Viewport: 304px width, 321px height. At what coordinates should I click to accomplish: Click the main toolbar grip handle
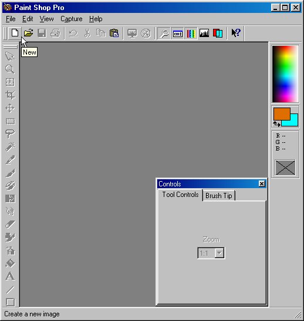[x=5, y=33]
